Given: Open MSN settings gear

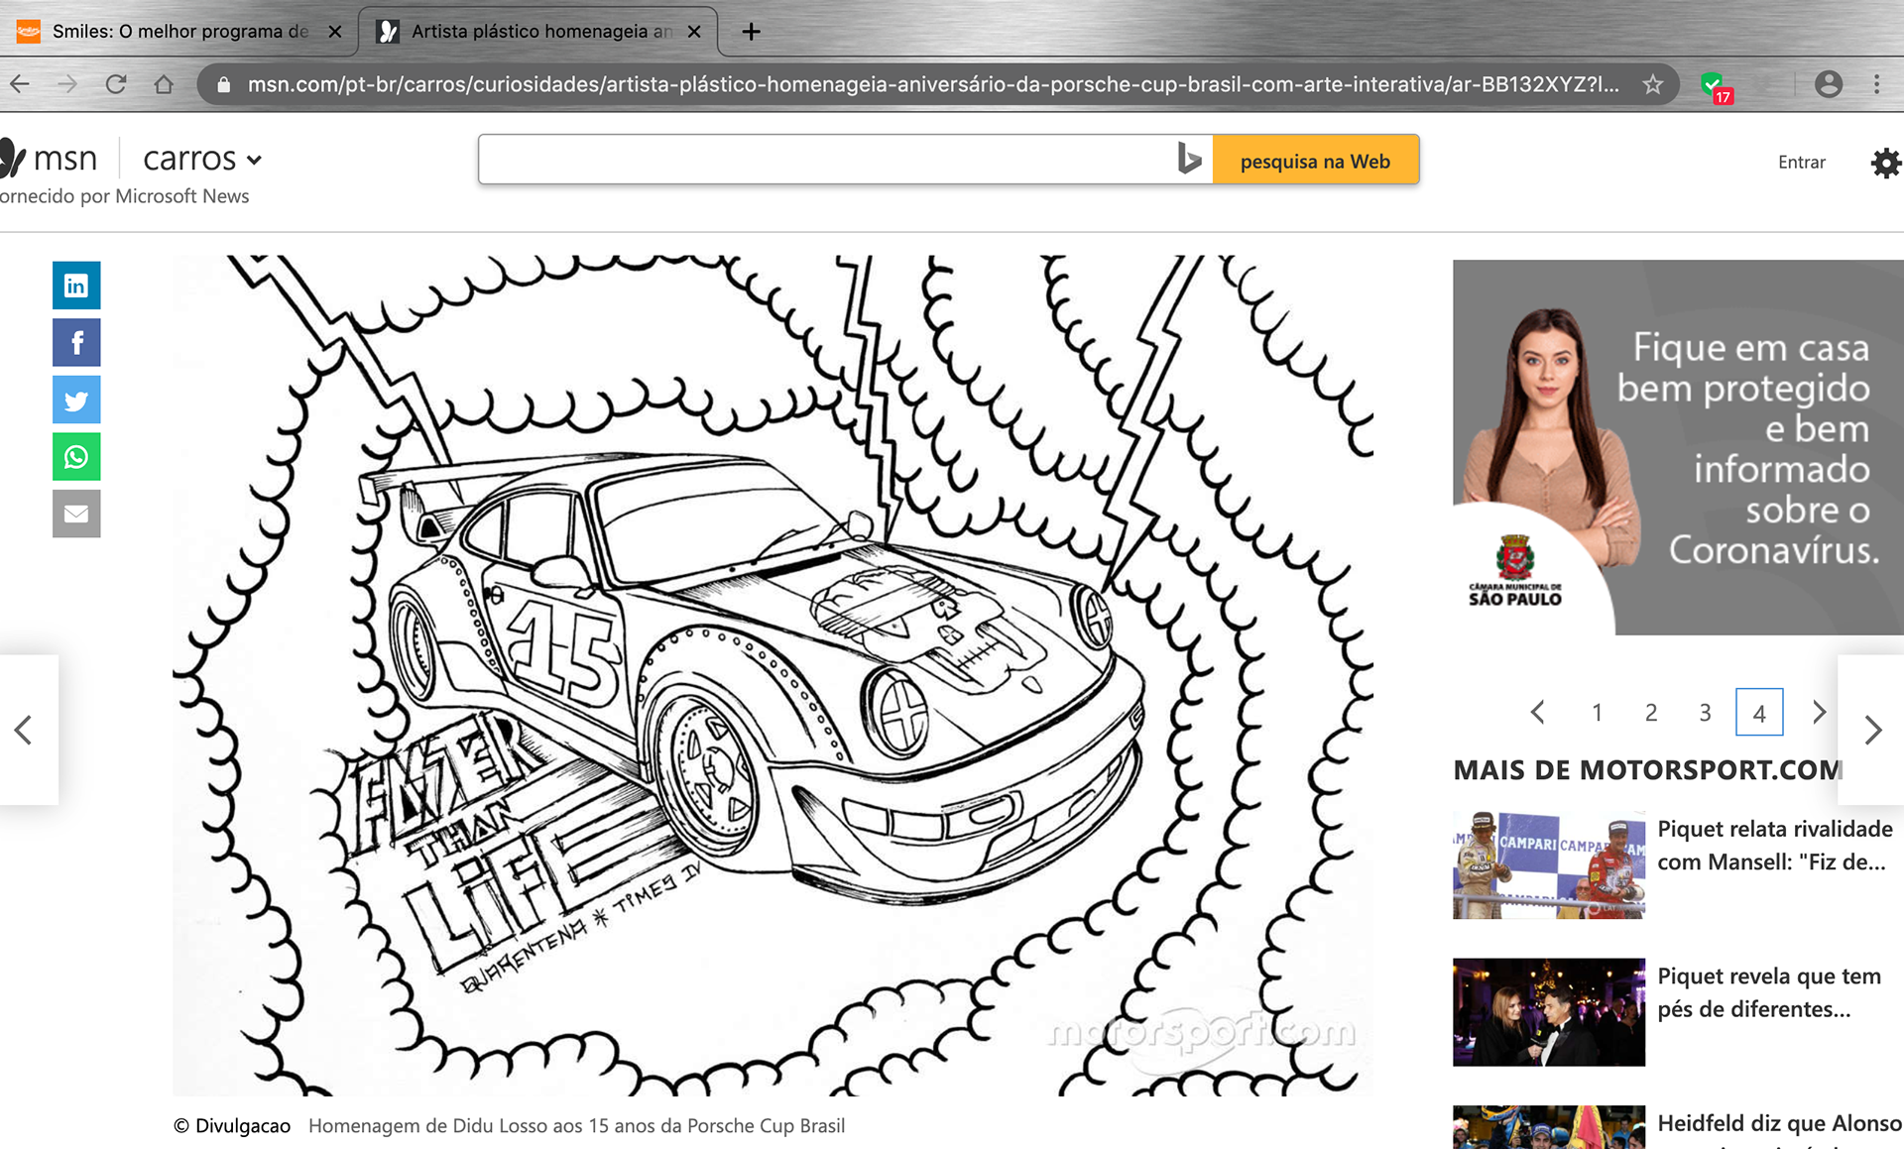Looking at the screenshot, I should [1885, 163].
